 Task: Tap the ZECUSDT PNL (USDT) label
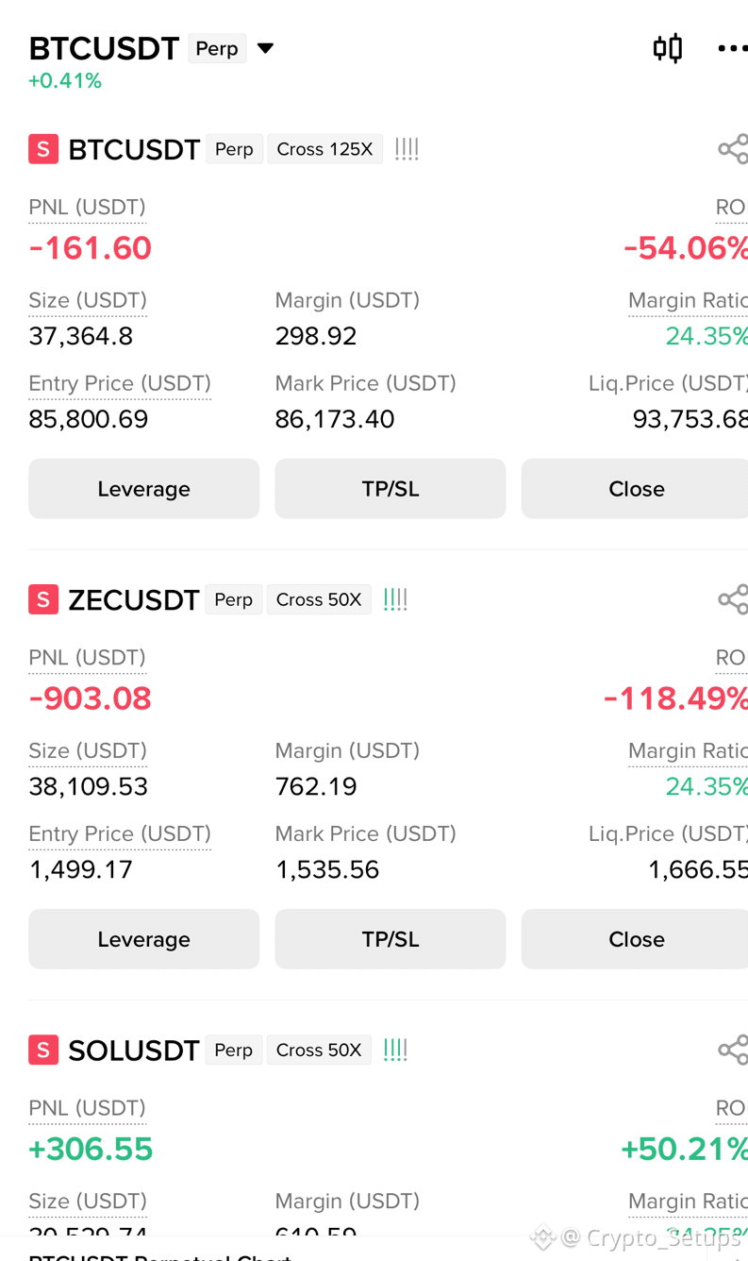[x=87, y=658]
